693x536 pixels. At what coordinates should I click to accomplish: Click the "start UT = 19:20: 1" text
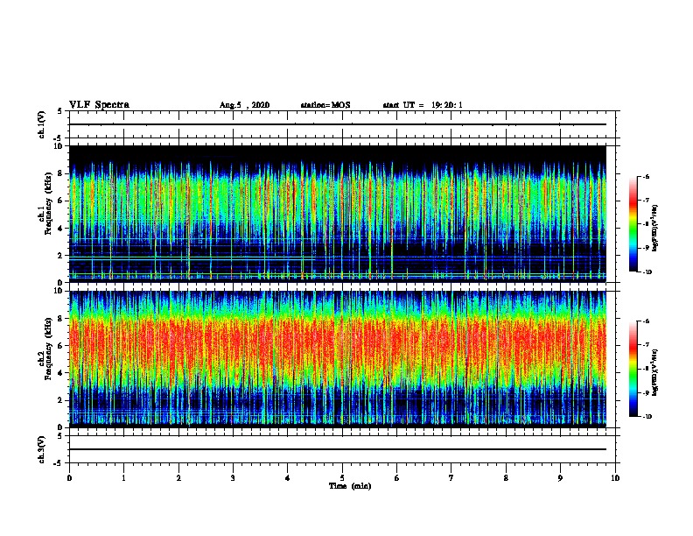(x=423, y=105)
